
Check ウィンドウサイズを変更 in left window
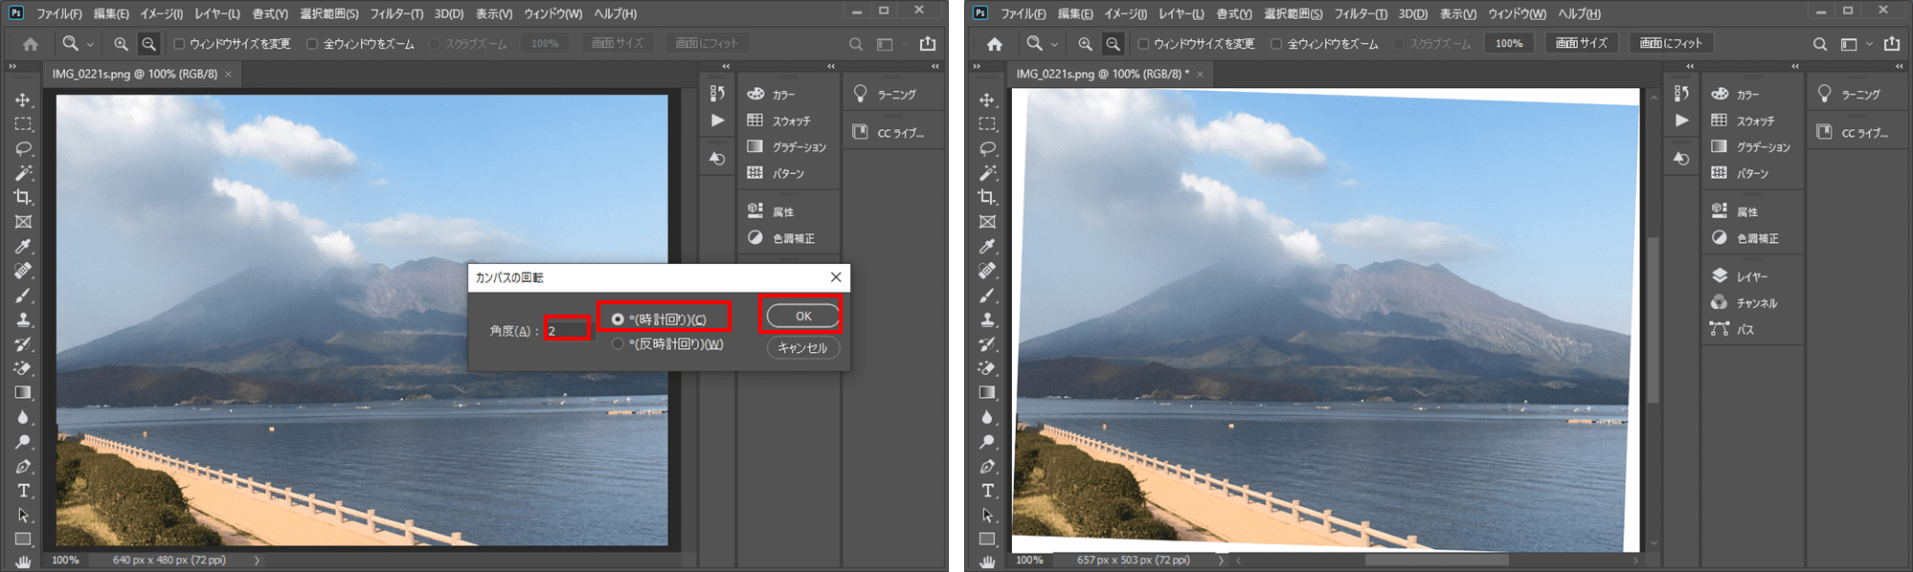[x=179, y=44]
